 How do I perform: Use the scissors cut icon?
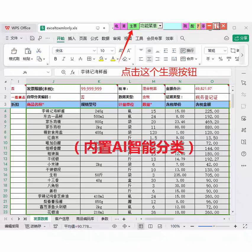[39, 51]
